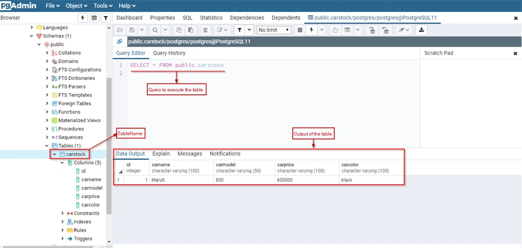Click the Download as CSV icon
The width and height of the screenshot is (522, 248).
(x=422, y=30)
